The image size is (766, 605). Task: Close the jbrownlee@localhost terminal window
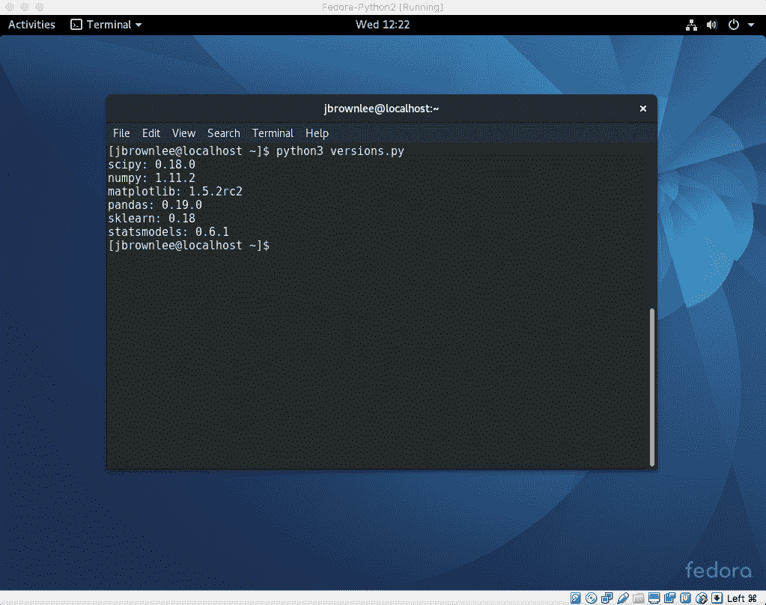point(643,109)
